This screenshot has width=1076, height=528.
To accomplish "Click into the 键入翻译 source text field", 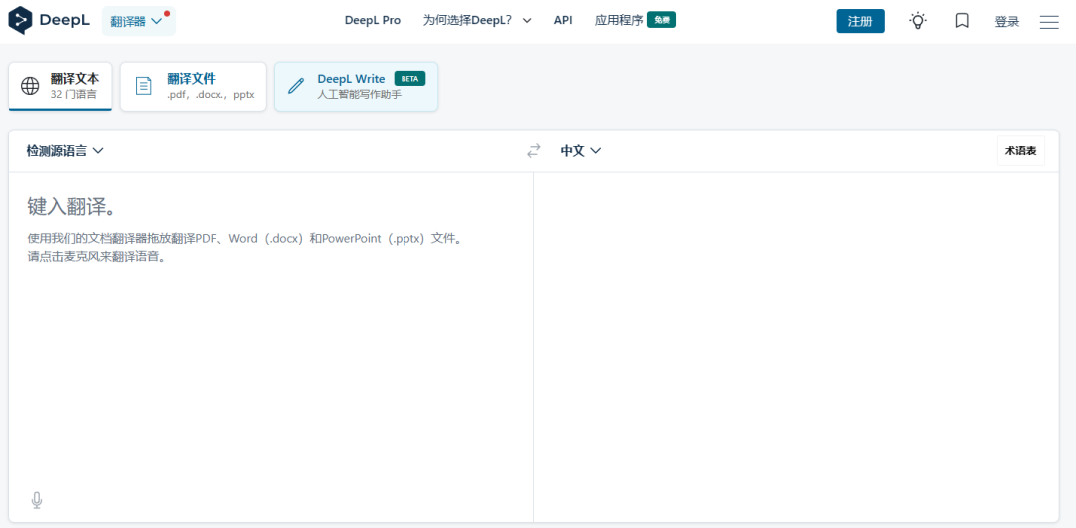I will pyautogui.click(x=269, y=329).
